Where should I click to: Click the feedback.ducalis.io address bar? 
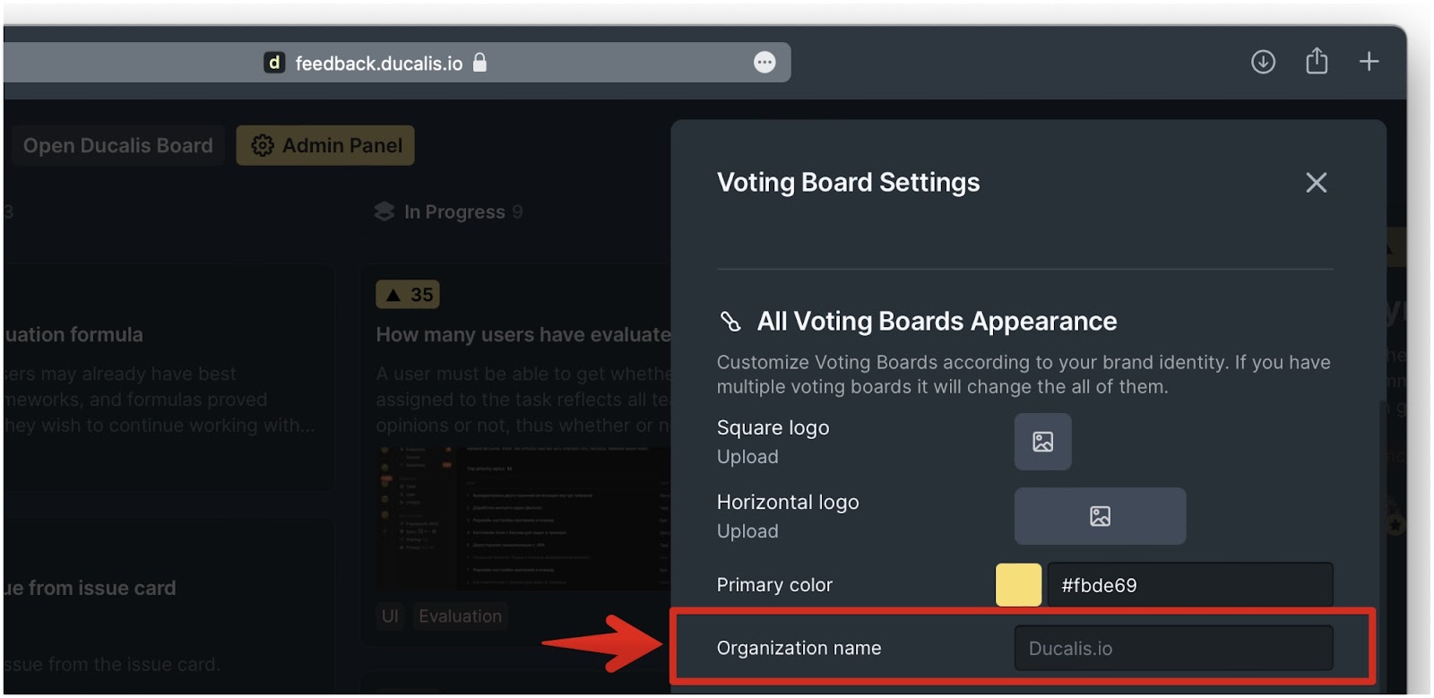tap(397, 63)
